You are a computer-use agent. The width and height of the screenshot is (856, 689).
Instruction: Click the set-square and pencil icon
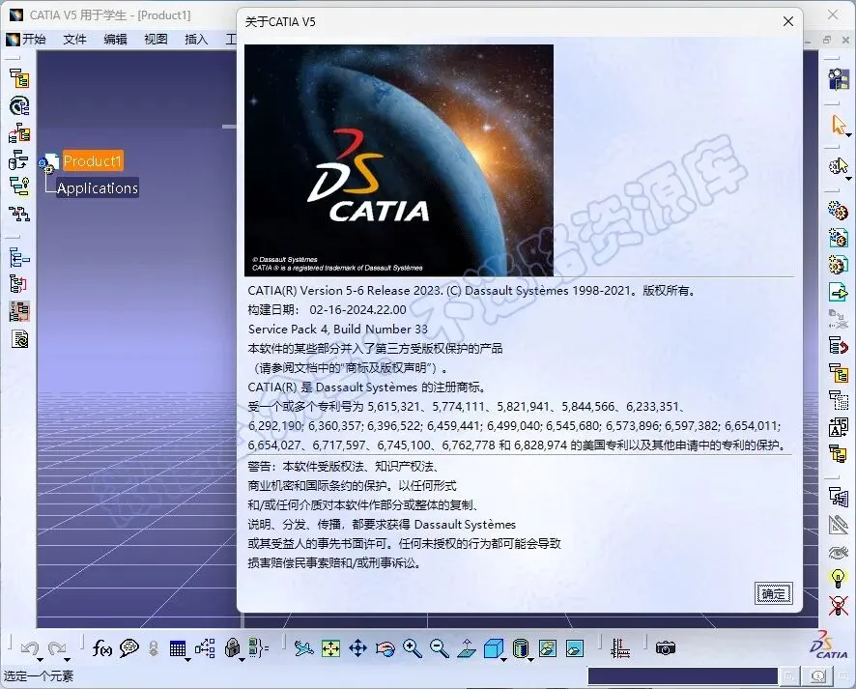(x=838, y=525)
